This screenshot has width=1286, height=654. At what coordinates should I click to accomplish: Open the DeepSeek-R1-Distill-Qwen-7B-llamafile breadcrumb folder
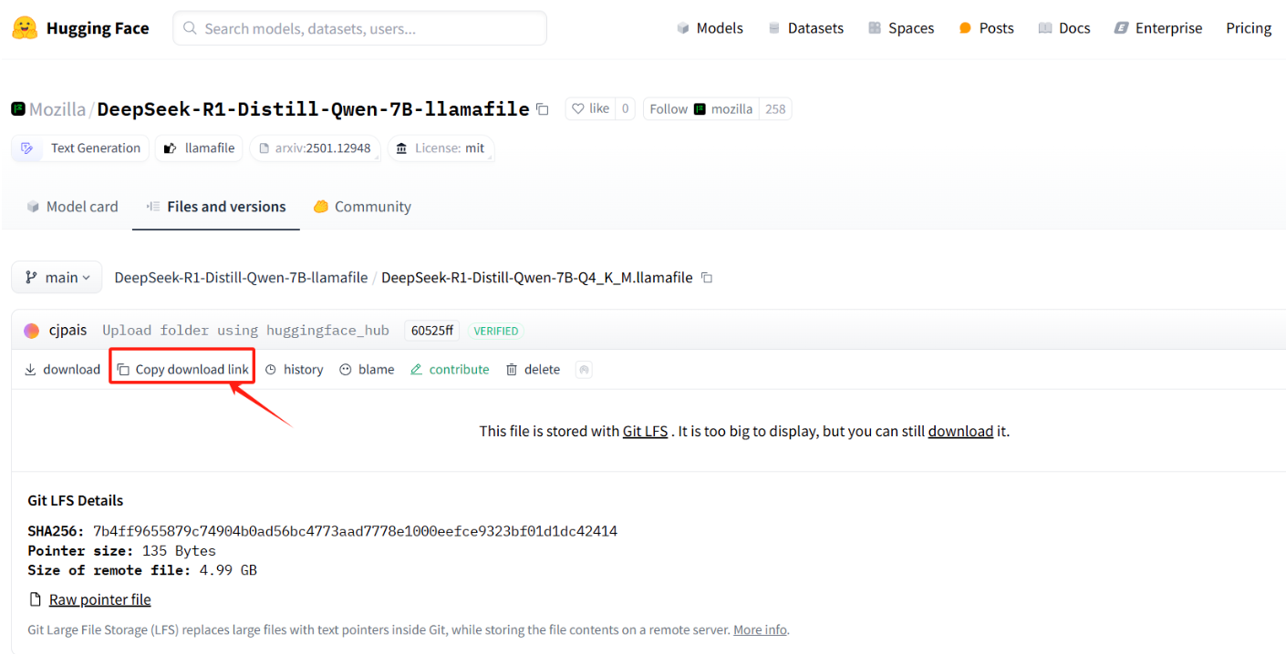coord(241,278)
